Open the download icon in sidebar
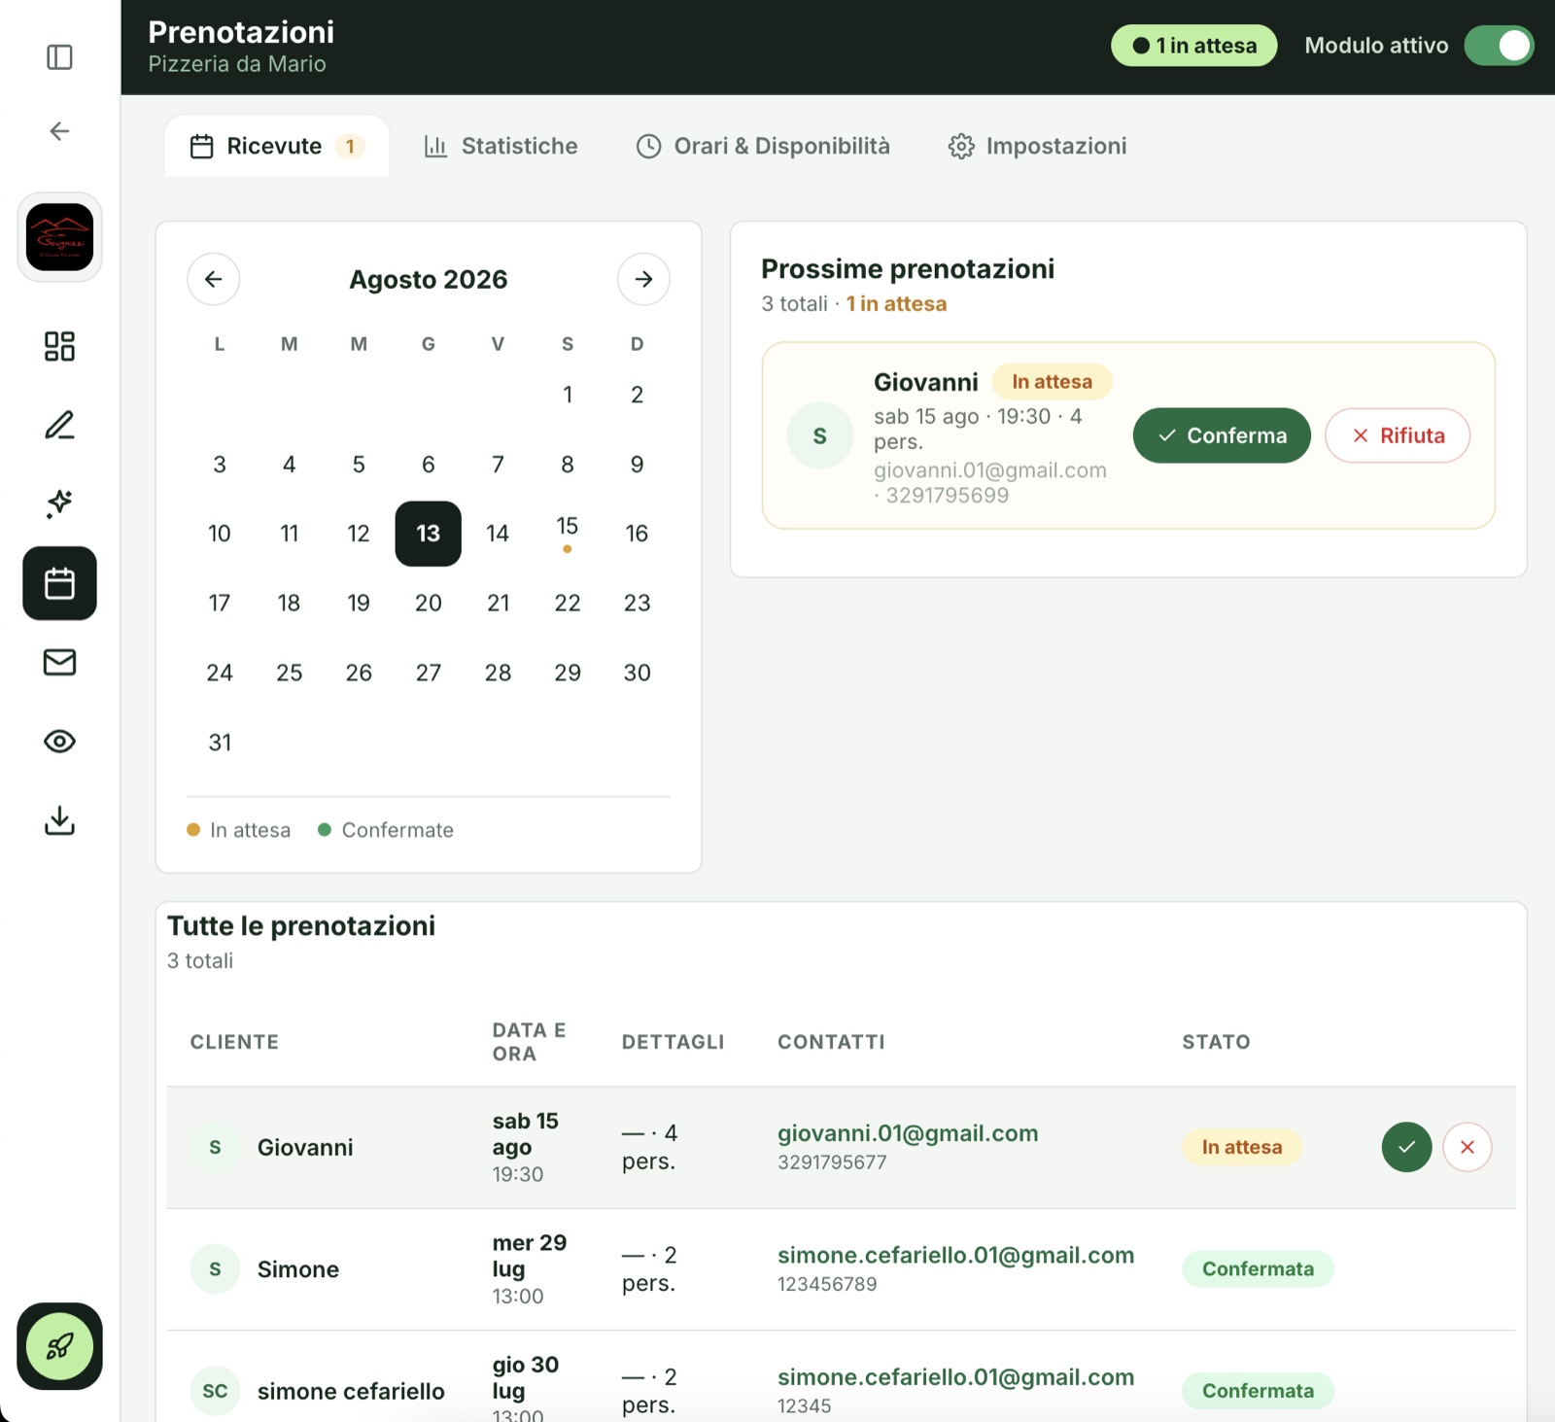Viewport: 1555px width, 1422px height. coord(59,820)
